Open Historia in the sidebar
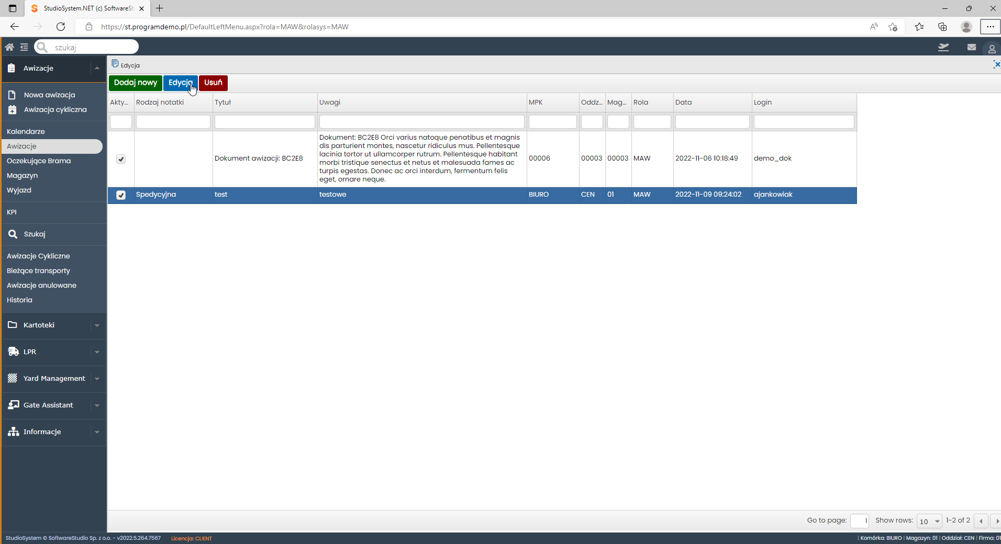The image size is (1001, 544). pyautogui.click(x=19, y=300)
